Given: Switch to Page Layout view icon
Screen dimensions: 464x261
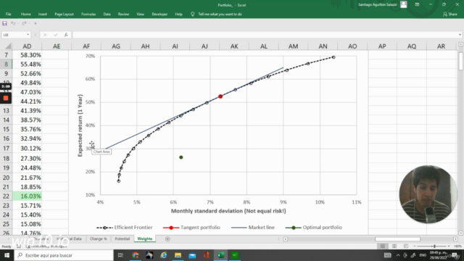Looking at the screenshot, I should pyautogui.click(x=394, y=246).
